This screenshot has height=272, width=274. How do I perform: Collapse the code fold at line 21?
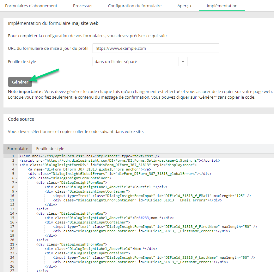(x=16, y=245)
